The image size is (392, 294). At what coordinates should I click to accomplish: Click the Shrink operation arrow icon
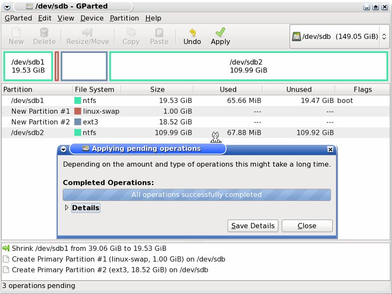[6, 248]
